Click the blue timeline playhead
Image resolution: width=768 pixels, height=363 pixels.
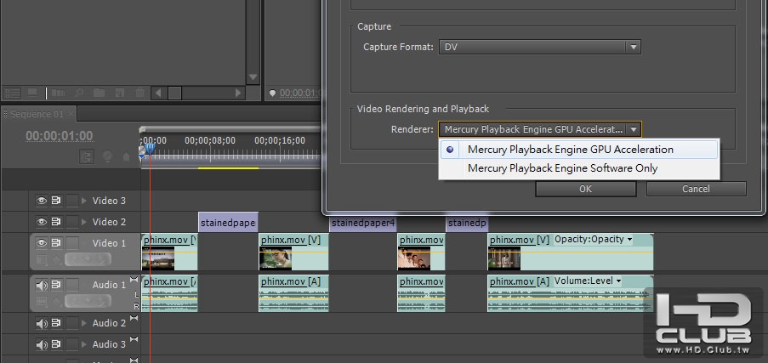150,148
